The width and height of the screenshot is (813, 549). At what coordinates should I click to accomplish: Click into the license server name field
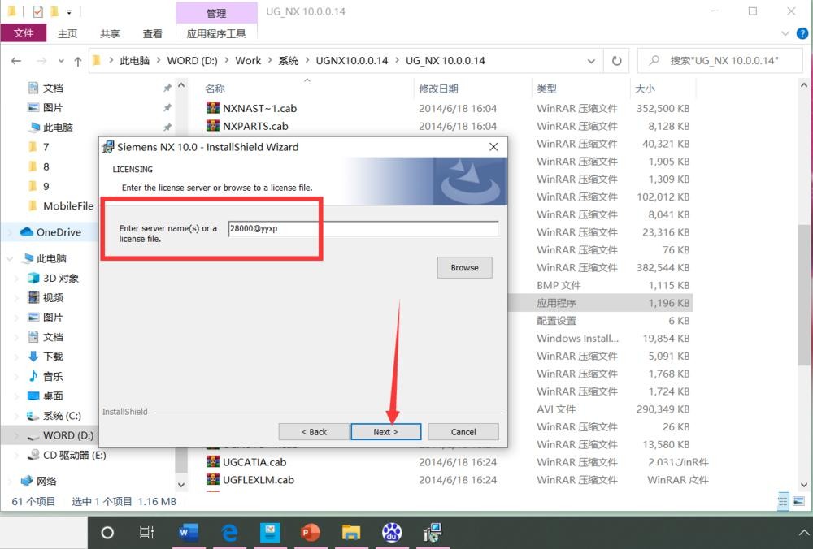363,229
